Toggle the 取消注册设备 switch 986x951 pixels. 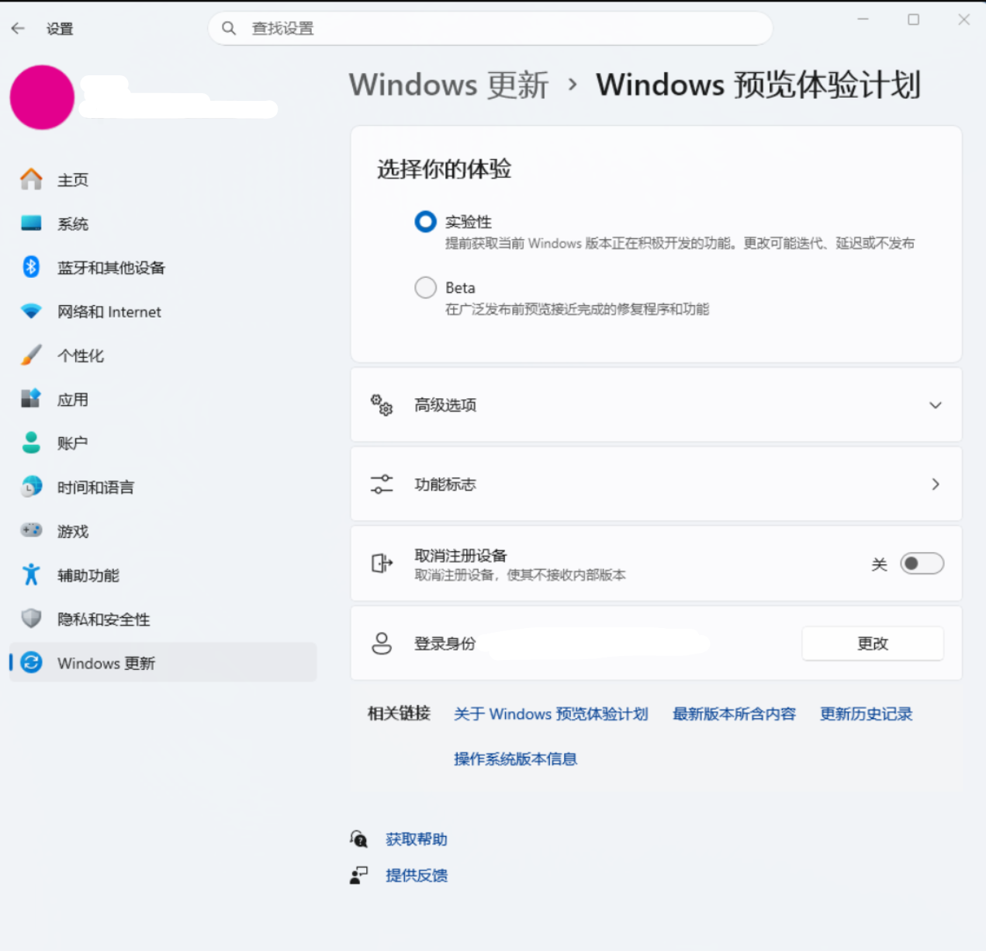click(922, 563)
